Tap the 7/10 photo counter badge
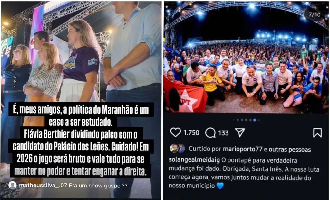The image size is (330, 200). 315,14
